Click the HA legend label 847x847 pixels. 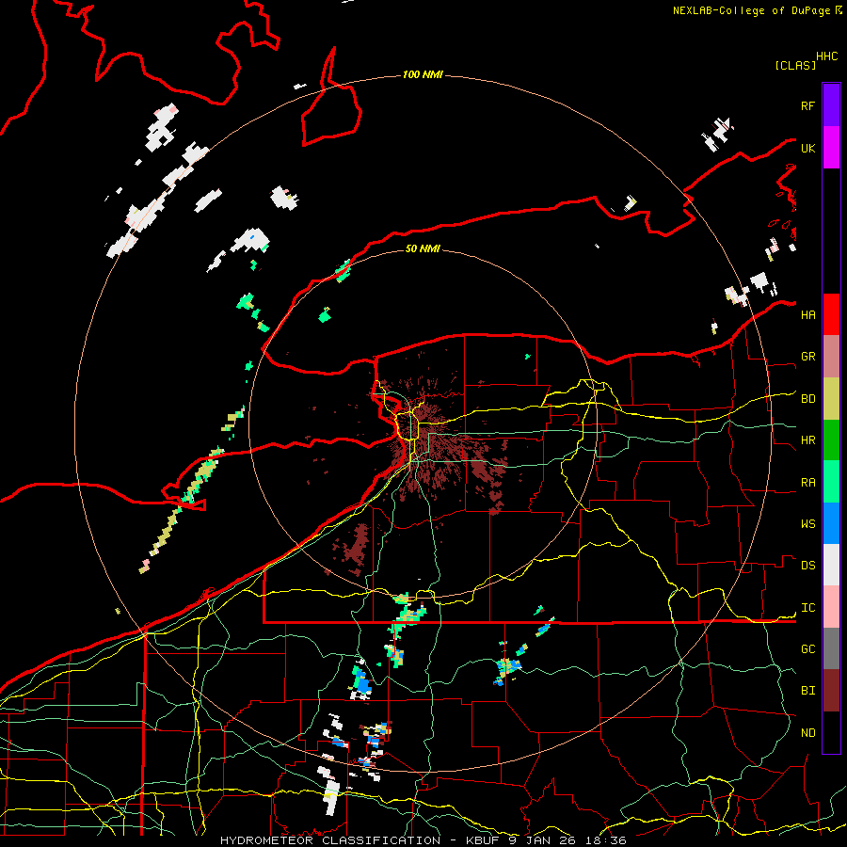coord(807,315)
